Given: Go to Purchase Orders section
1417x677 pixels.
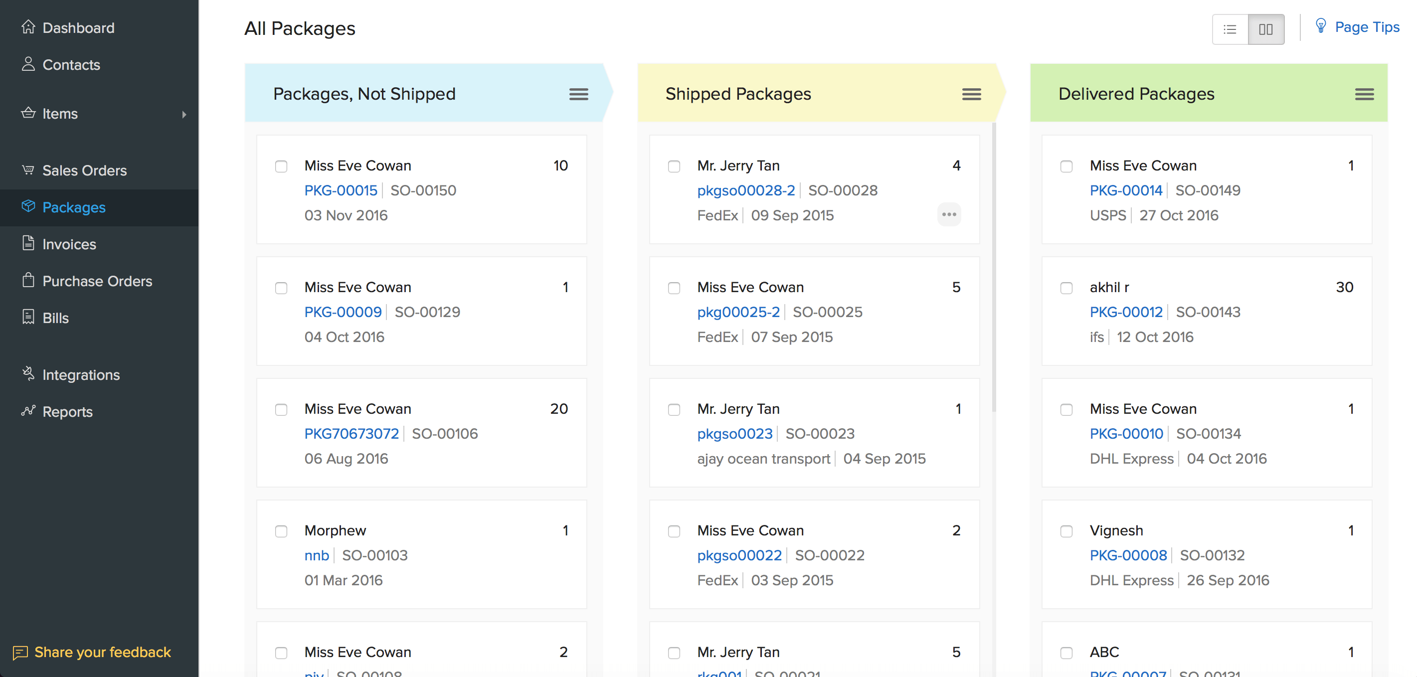Looking at the screenshot, I should click(x=97, y=281).
